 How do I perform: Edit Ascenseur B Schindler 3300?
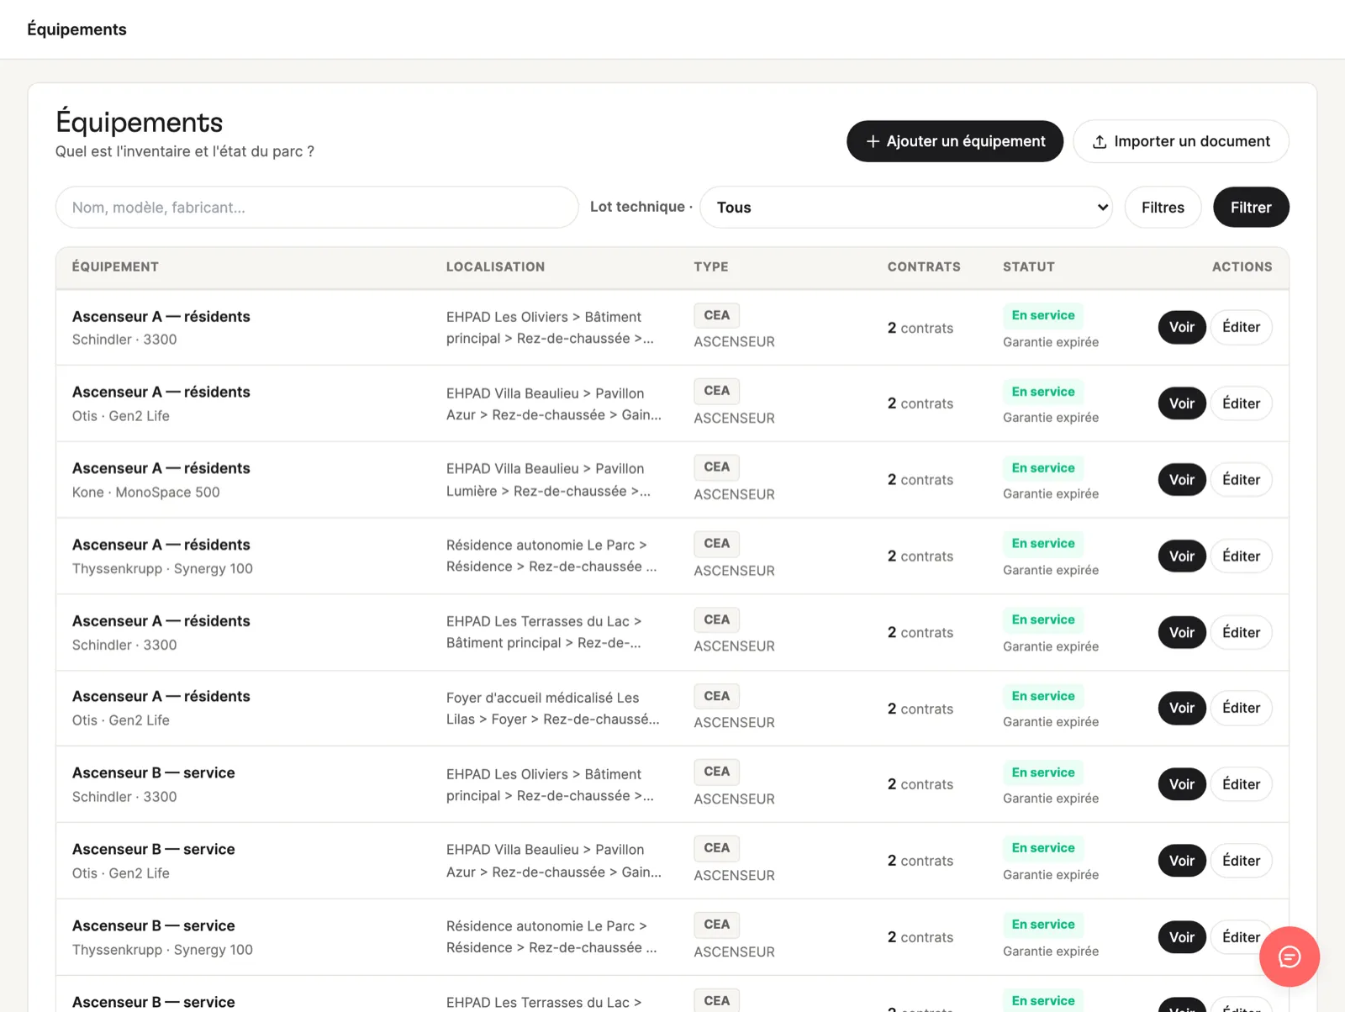[x=1241, y=784]
